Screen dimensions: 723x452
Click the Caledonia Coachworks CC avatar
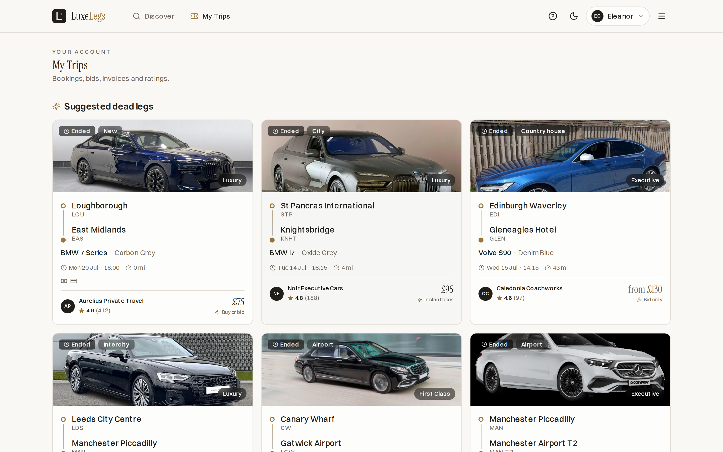pyautogui.click(x=485, y=294)
